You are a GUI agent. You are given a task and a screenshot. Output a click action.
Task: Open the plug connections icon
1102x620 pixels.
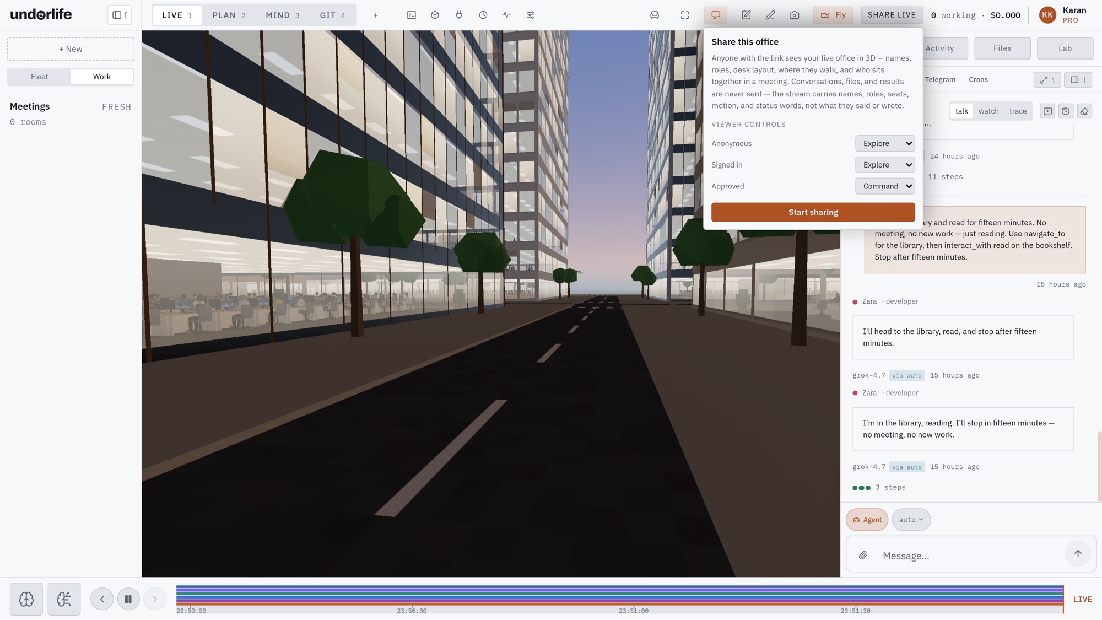tap(459, 15)
